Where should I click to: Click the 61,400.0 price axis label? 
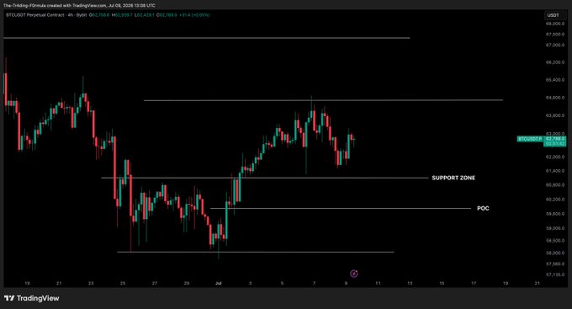tap(555, 171)
